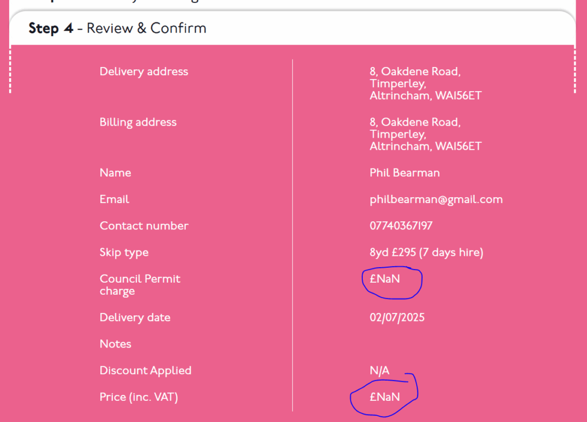The image size is (587, 422).
Task: Select the delivery date 02/07/2025
Action: [397, 318]
